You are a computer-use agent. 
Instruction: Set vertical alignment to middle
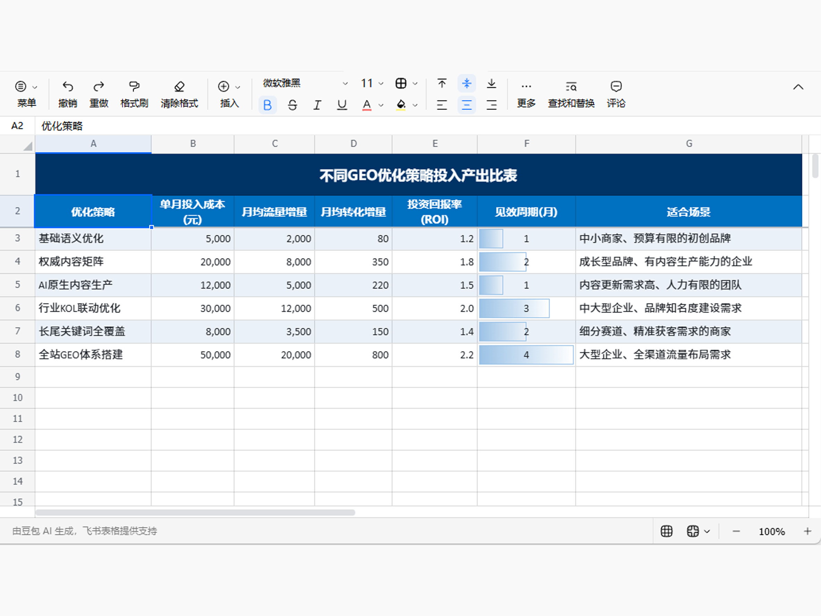pos(466,83)
